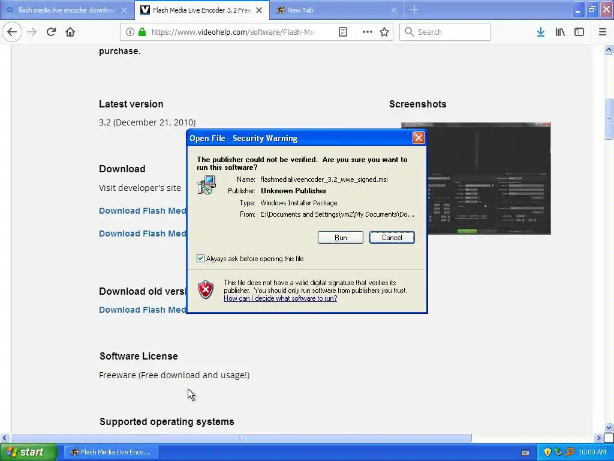This screenshot has height=461, width=614.
Task: Click the 'Screenshots' heading
Action: pos(418,104)
